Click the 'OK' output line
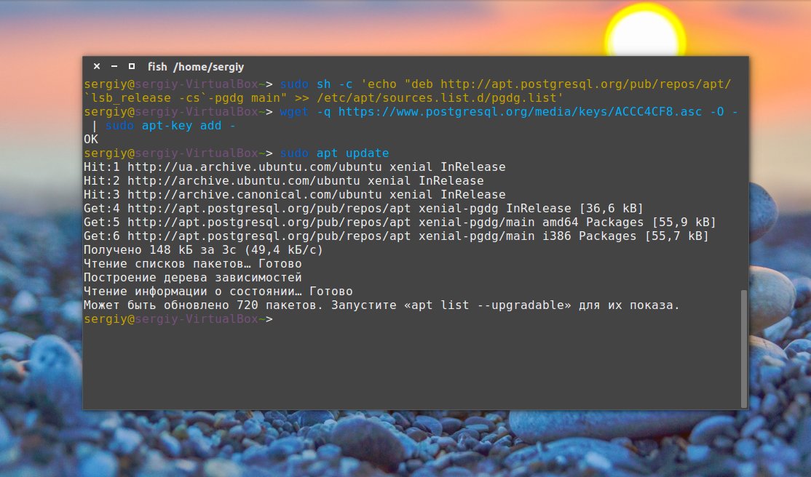The width and height of the screenshot is (811, 477). 91,140
